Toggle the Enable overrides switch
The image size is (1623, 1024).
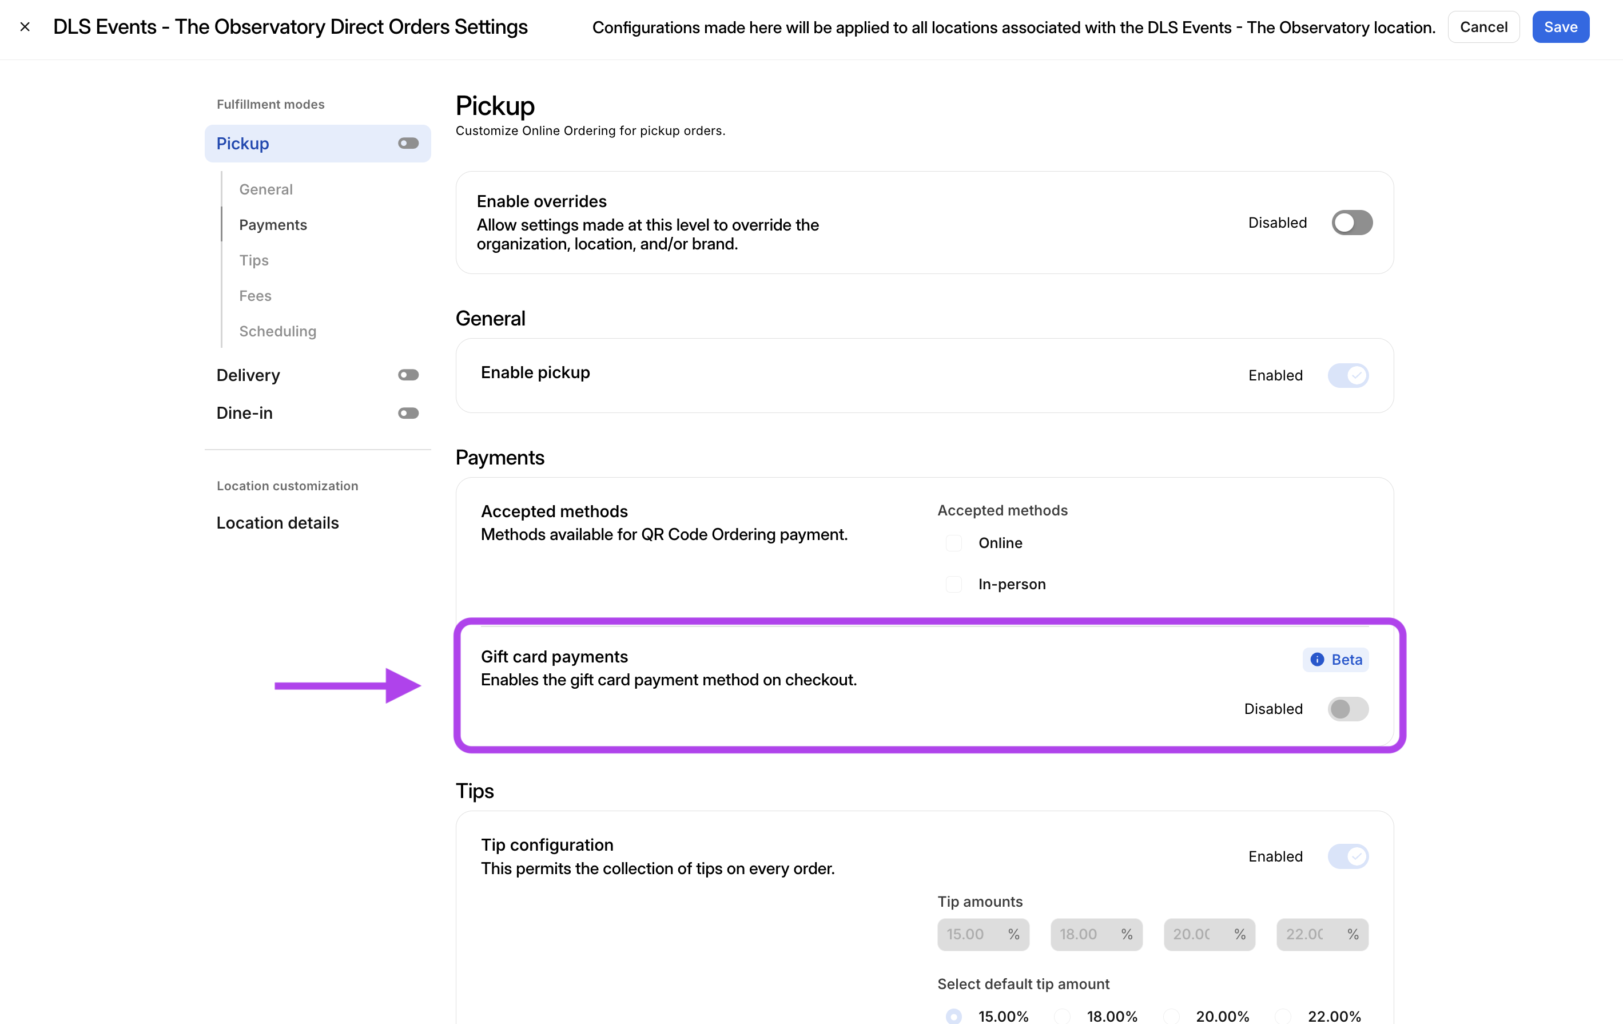point(1351,223)
